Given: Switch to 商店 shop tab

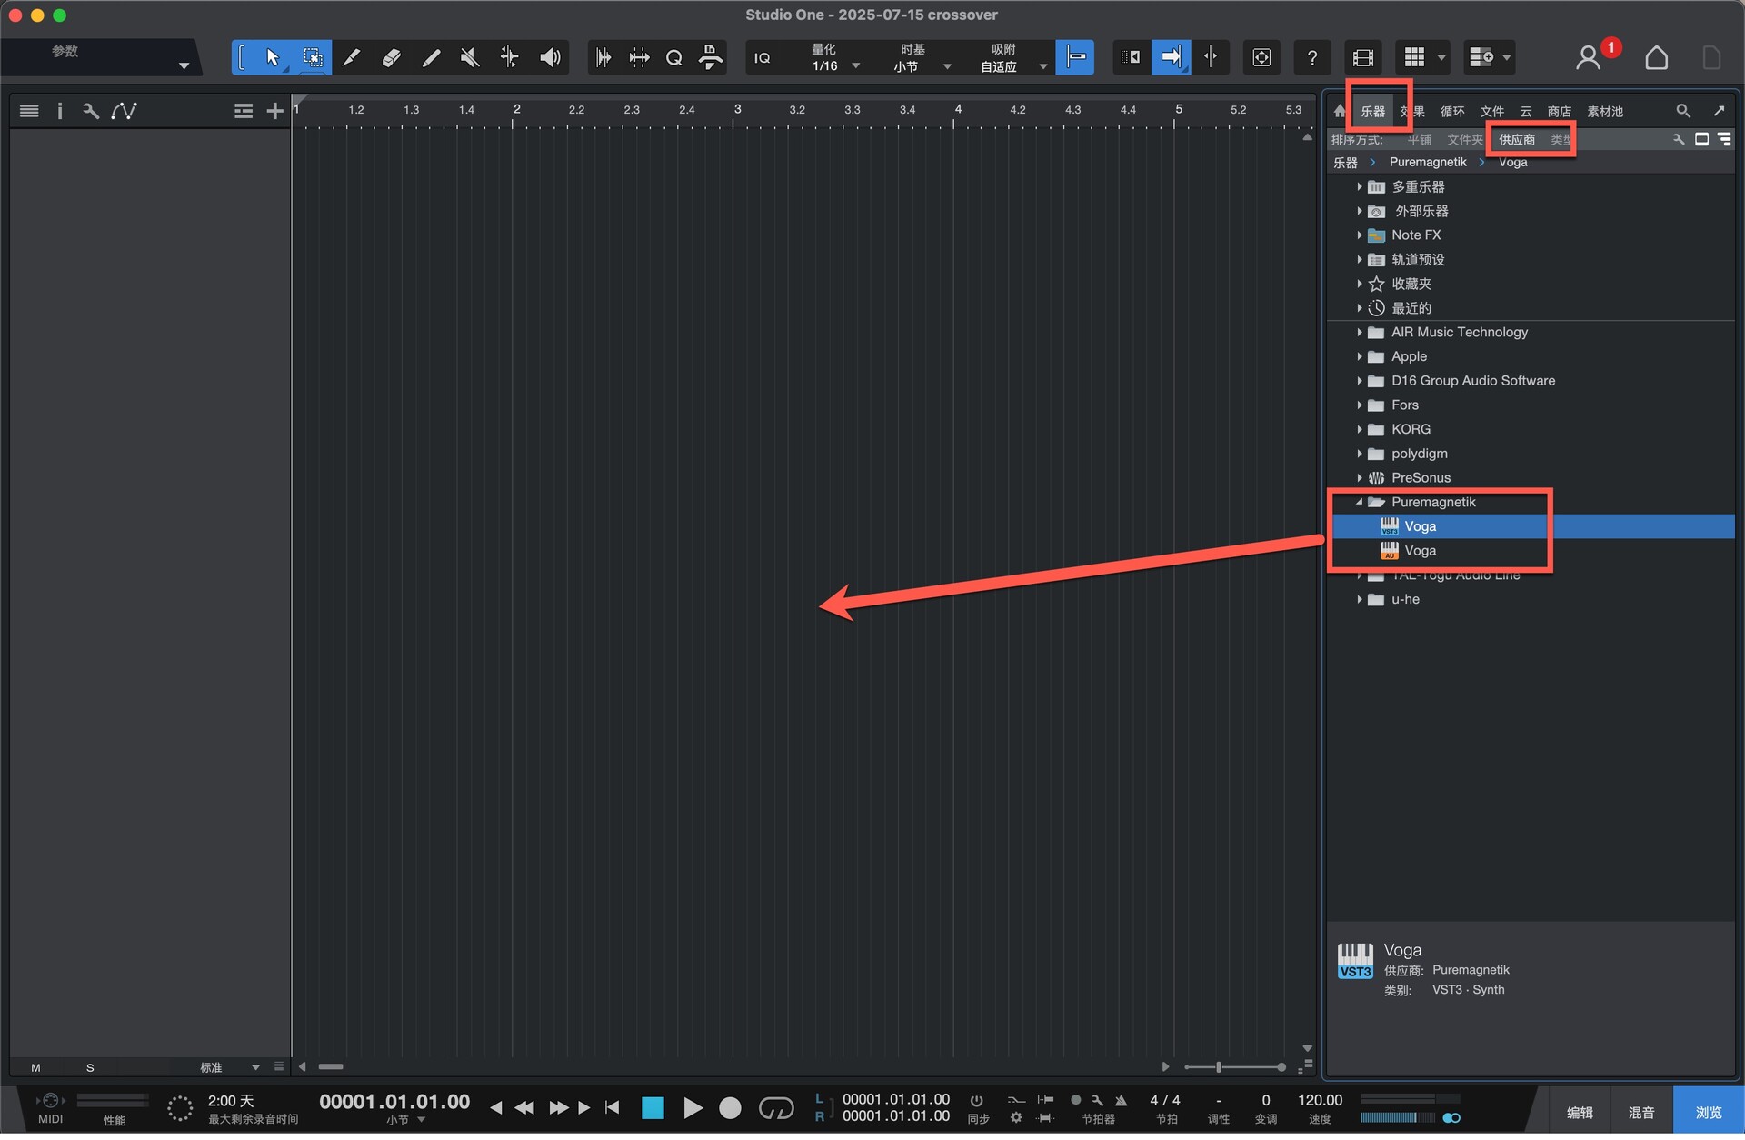Looking at the screenshot, I should tap(1559, 112).
